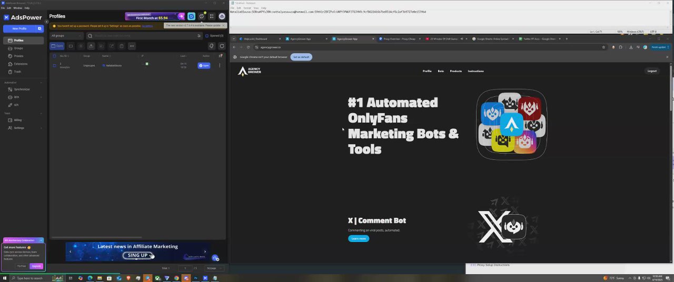Open the task list icon in AdsPower header

(212, 16)
